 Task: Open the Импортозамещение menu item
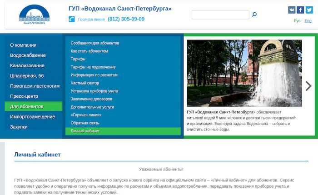pyautogui.click(x=32, y=117)
